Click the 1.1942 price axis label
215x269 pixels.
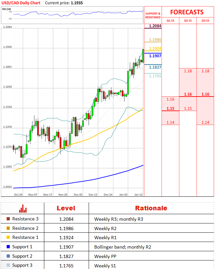[7, 47]
